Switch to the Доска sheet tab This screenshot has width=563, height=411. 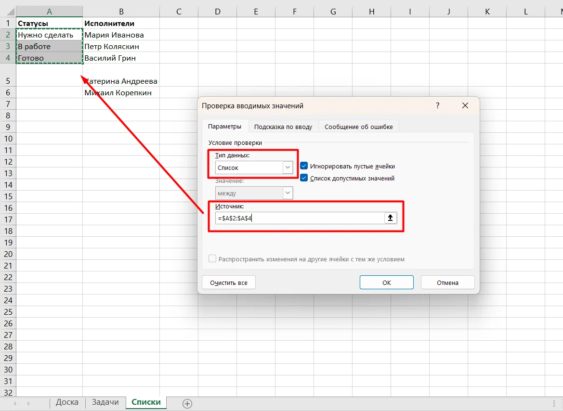tap(67, 402)
